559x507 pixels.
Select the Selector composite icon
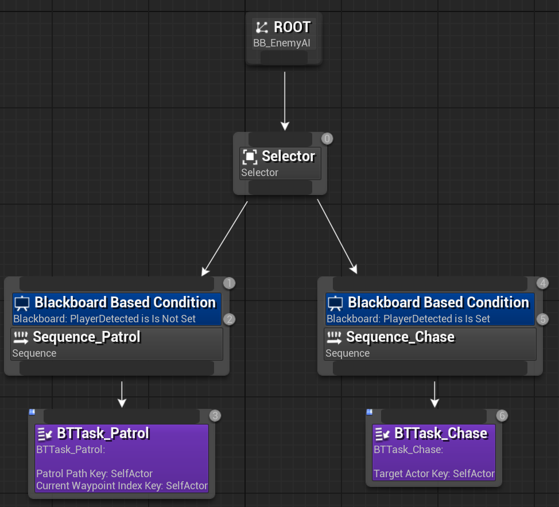pyautogui.click(x=250, y=157)
